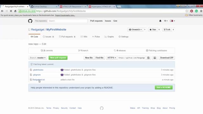Click the GitHub octocat logo in header
203x114 pixels.
click(30, 21)
